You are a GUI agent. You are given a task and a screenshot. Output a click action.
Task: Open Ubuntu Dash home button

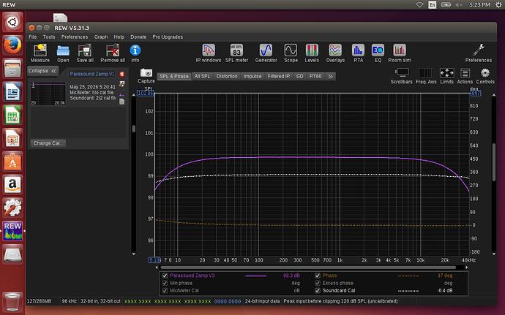[12, 22]
